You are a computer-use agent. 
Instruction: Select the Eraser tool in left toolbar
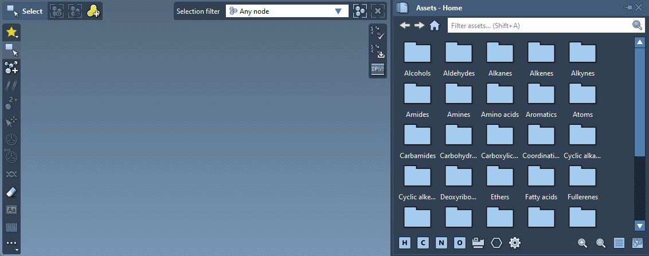[x=11, y=192]
